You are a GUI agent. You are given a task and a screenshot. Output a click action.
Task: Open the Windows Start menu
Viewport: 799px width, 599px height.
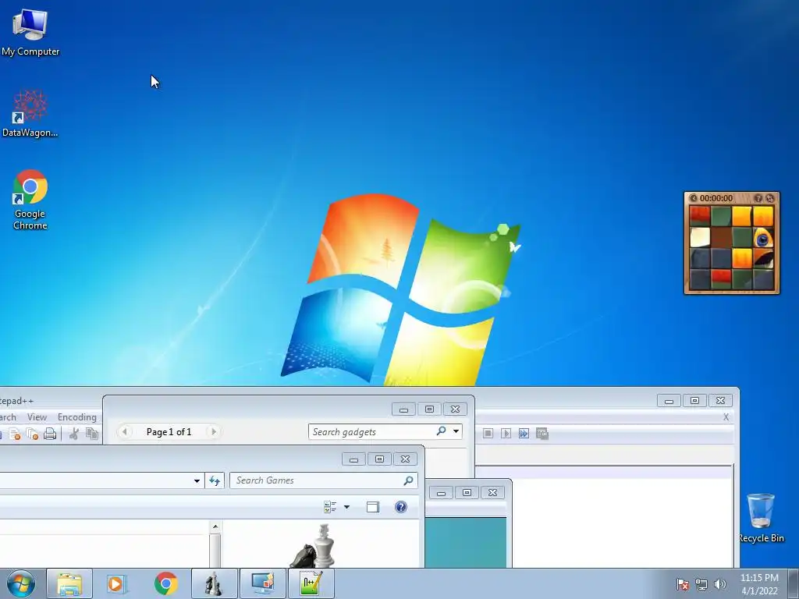[21, 583]
